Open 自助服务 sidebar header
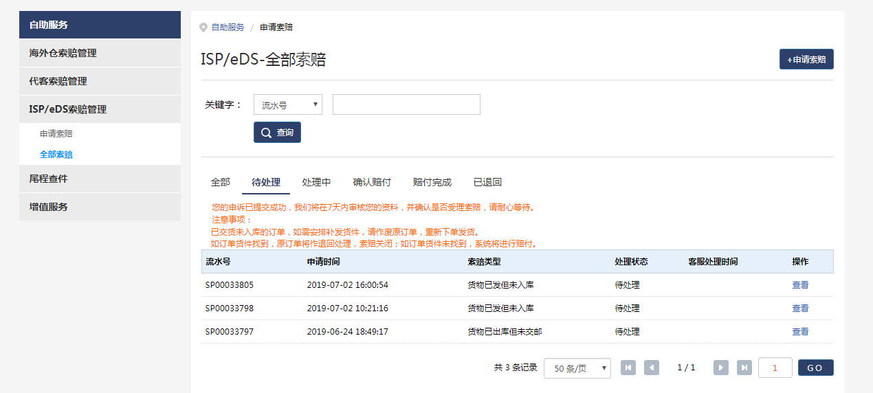This screenshot has height=393, width=873. [100, 25]
